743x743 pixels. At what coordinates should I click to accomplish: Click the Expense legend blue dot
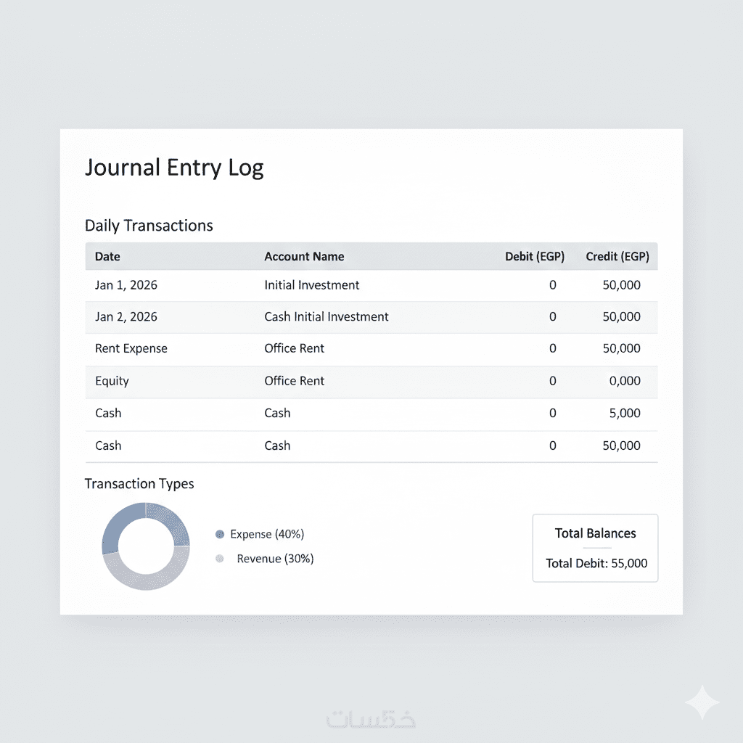(220, 535)
